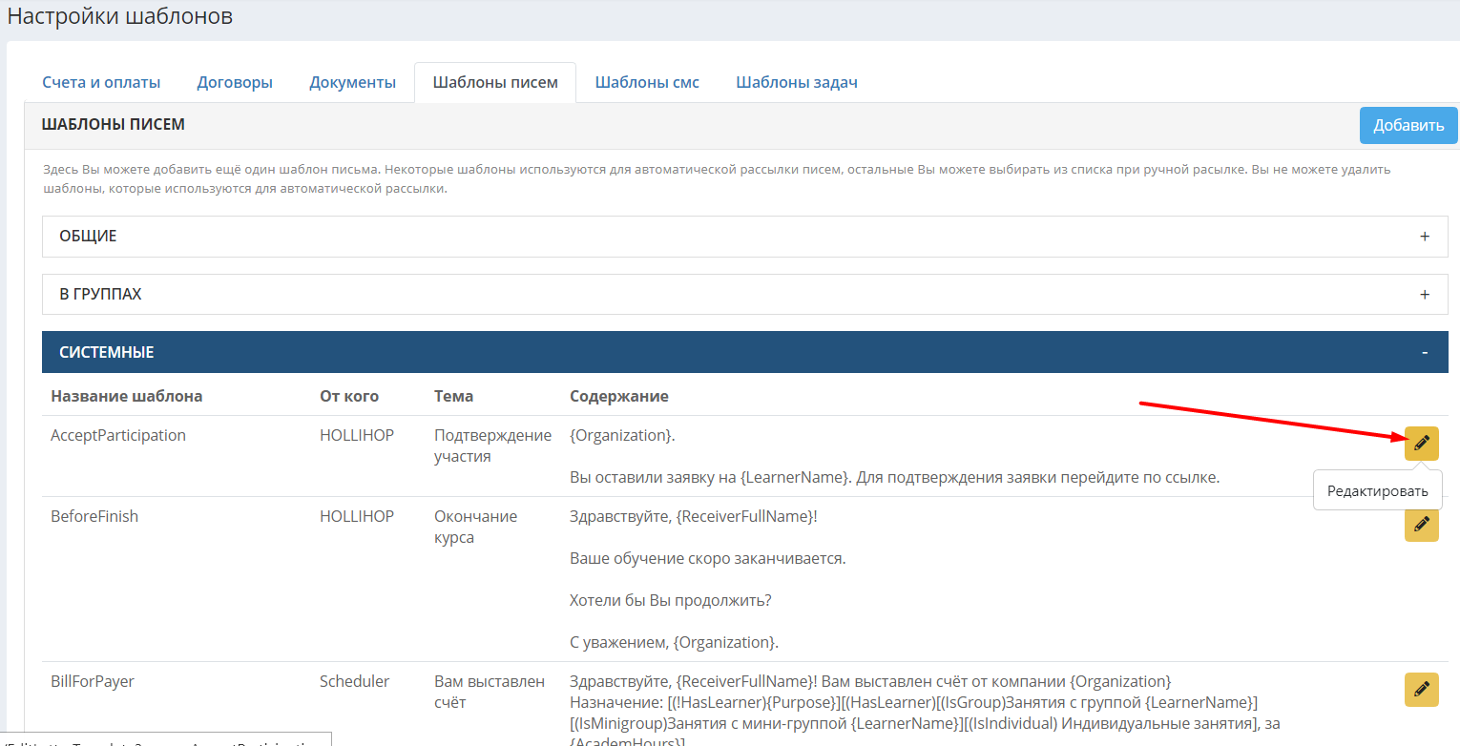
Task: Click the Окончание курса subject cell
Action: coord(475,527)
